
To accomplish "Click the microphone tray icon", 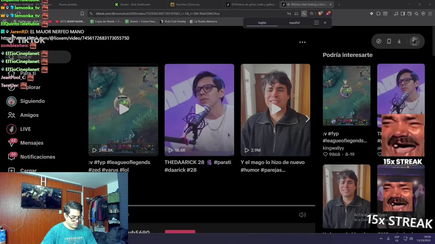I will (x=388, y=239).
